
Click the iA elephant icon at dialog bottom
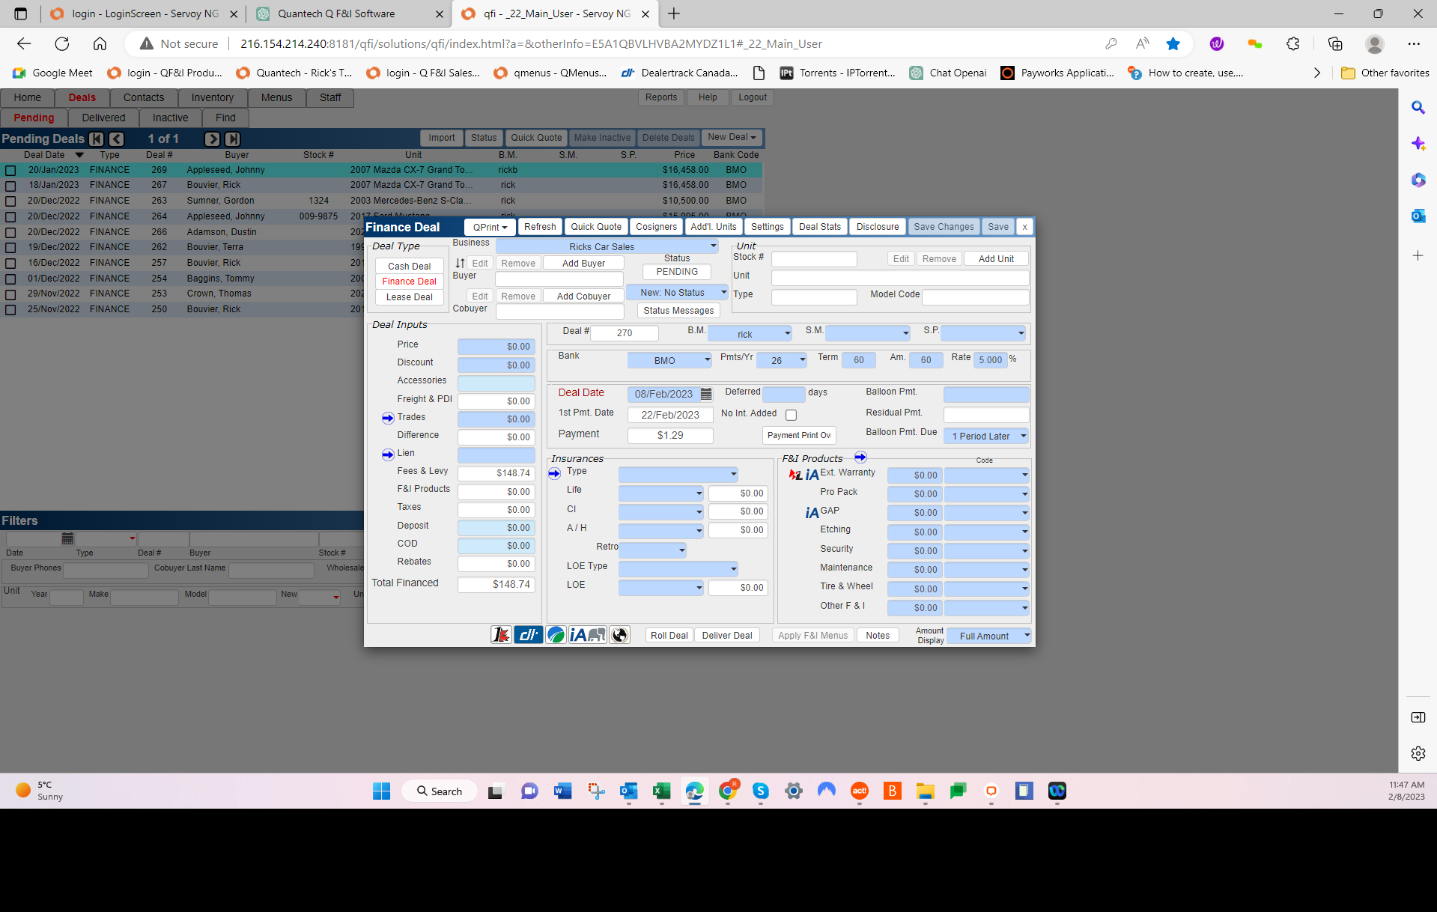coord(588,634)
